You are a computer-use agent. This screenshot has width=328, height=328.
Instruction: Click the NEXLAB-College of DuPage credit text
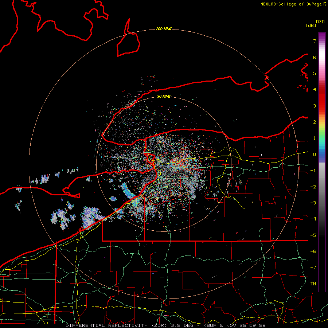(x=291, y=4)
